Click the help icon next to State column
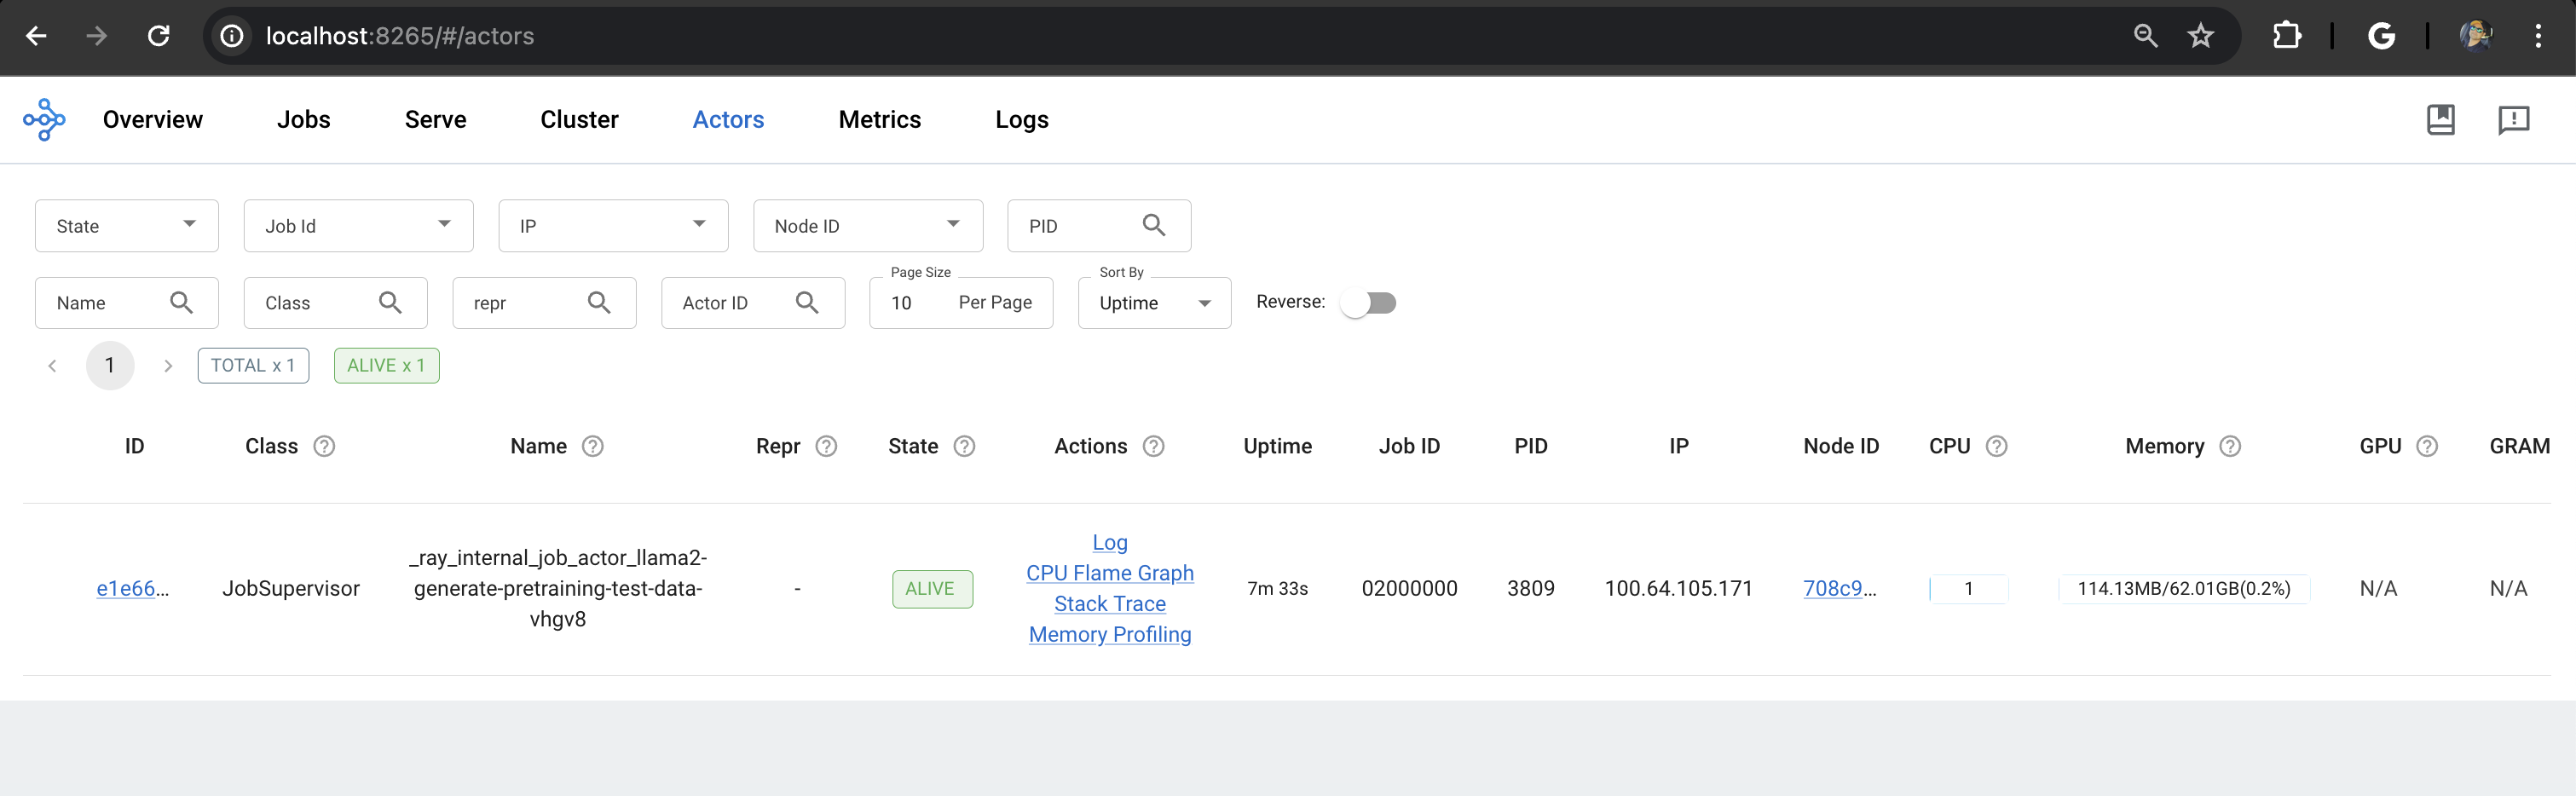 point(964,446)
